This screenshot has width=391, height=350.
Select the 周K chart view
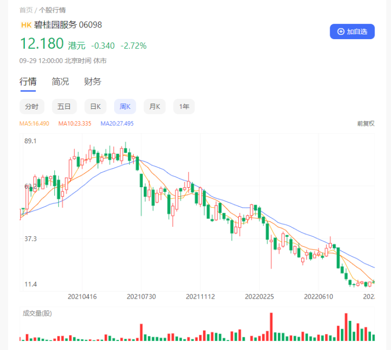click(x=125, y=106)
